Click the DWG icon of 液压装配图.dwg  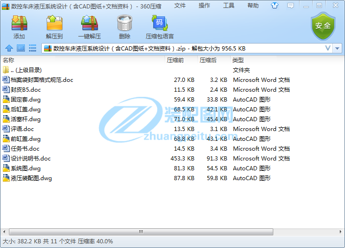point(6,178)
